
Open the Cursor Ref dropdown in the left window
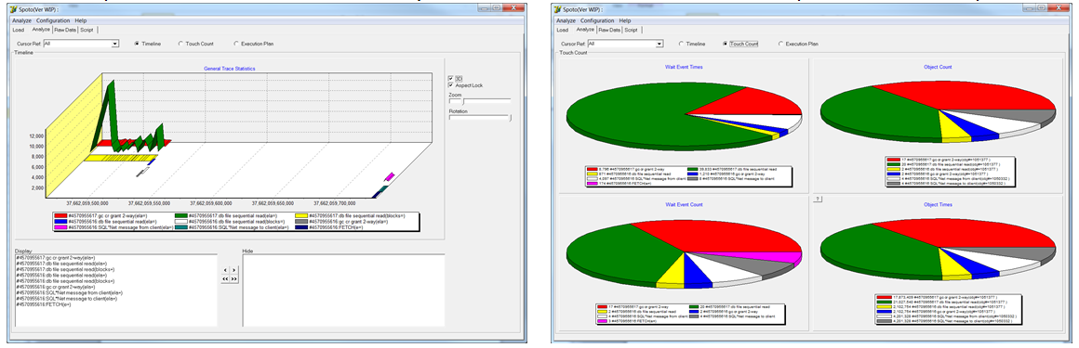(115, 44)
